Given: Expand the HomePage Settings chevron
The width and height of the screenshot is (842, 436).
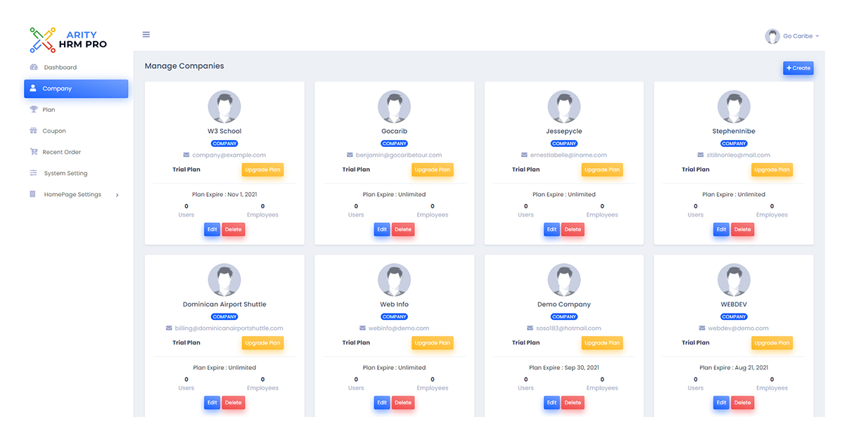Looking at the screenshot, I should [x=117, y=195].
